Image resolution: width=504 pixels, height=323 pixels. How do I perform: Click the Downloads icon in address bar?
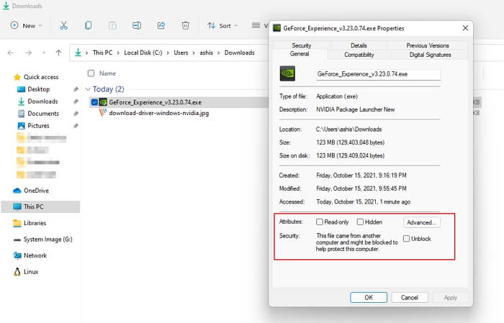[78, 53]
